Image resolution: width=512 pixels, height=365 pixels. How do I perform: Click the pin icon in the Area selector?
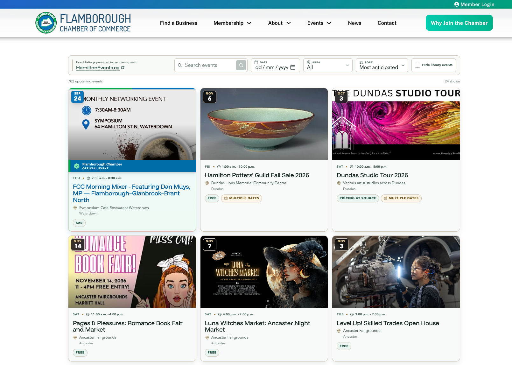click(309, 62)
